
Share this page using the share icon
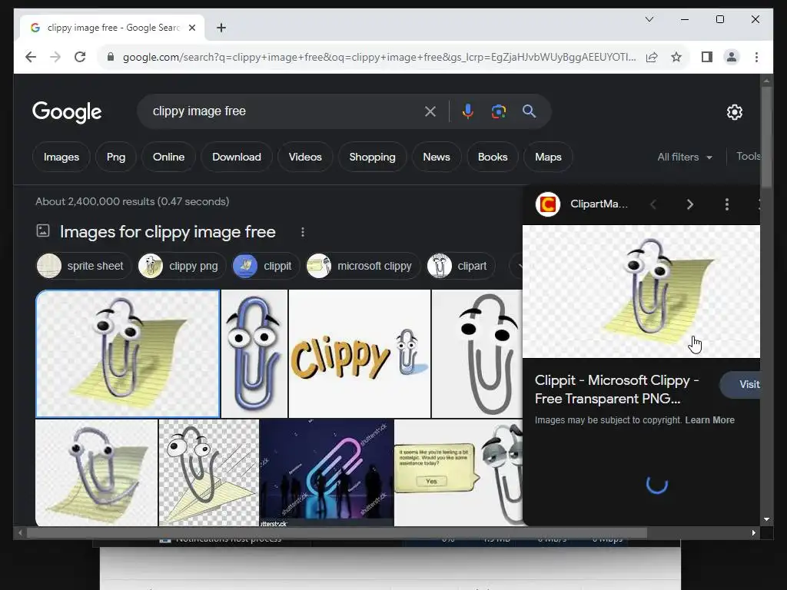[652, 57]
